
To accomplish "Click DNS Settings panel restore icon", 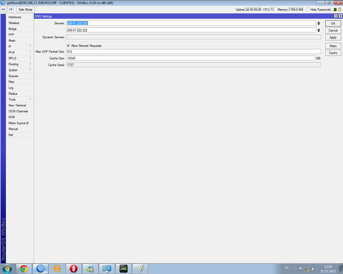I will tap(336, 16).
